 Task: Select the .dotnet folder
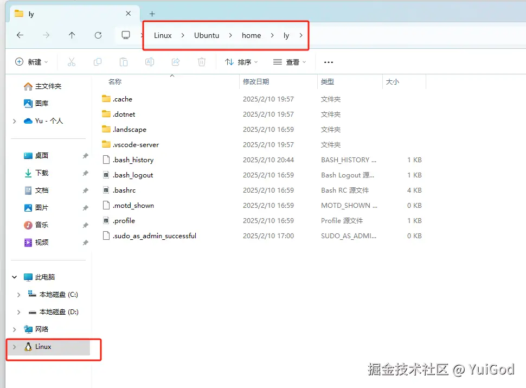pos(118,115)
